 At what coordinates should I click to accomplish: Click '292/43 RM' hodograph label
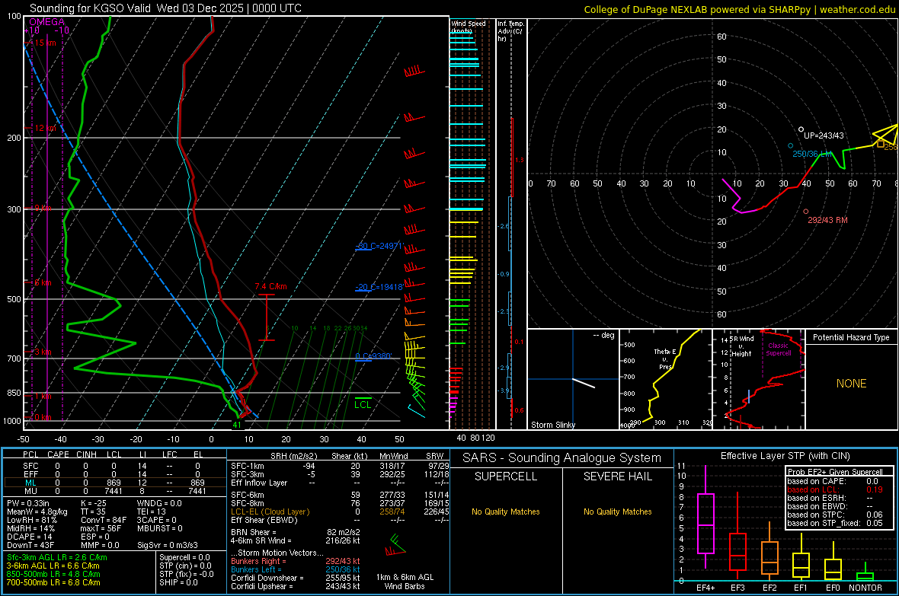pyautogui.click(x=827, y=220)
